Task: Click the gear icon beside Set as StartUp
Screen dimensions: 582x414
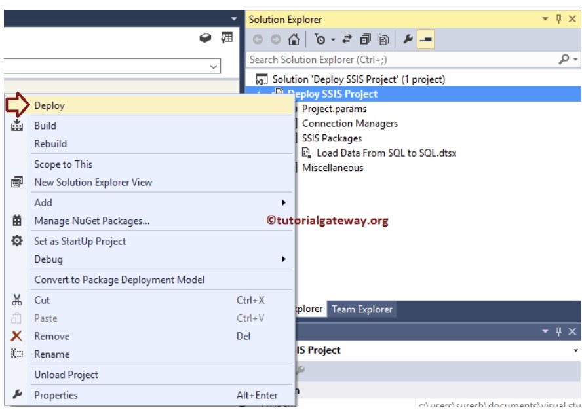Action: [16, 241]
